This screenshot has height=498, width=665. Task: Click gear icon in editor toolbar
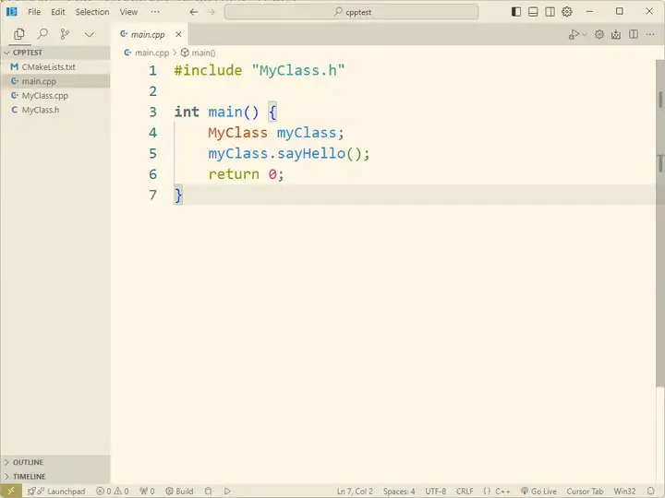[598, 34]
